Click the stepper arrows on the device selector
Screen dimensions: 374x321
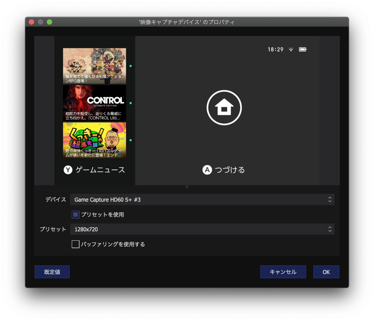(329, 199)
